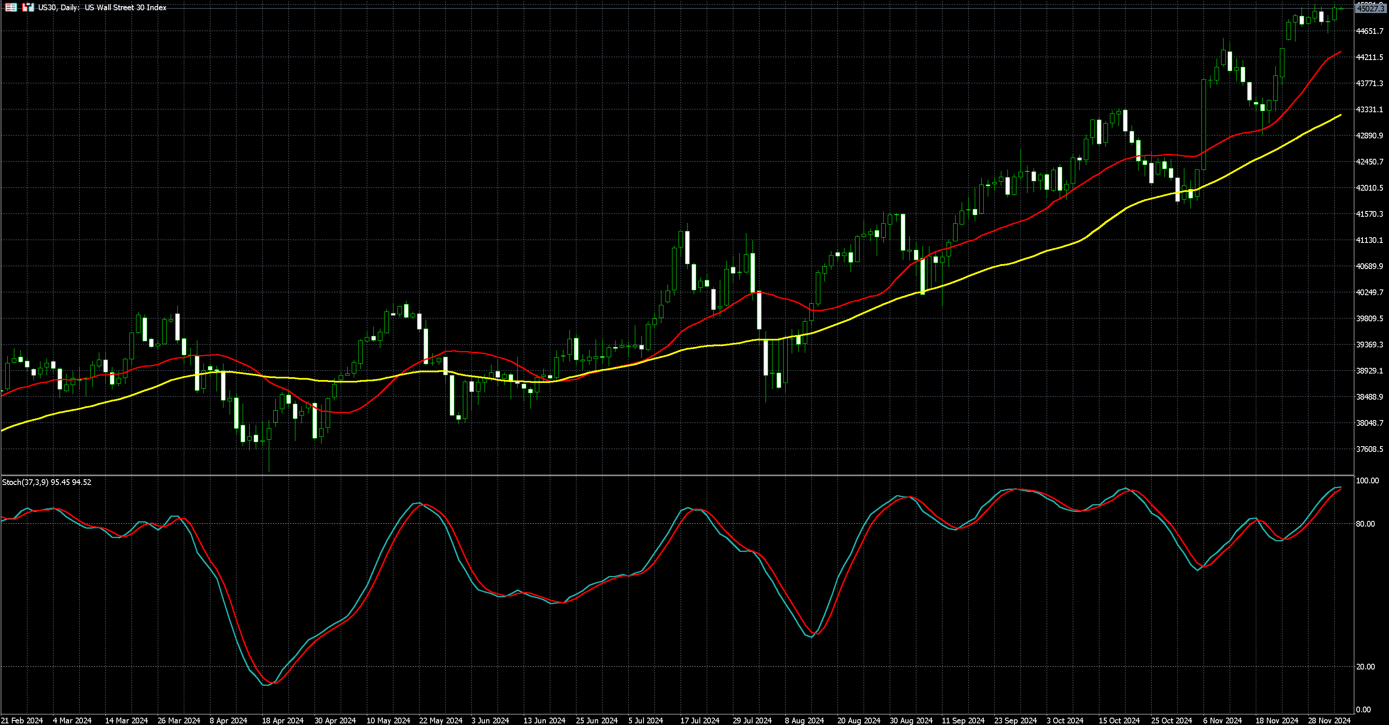Click the 42010.5 price scale label

click(x=1369, y=188)
